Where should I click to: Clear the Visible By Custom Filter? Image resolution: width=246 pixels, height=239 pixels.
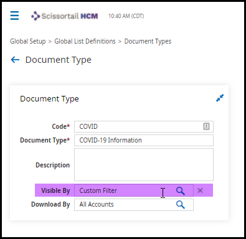200,190
